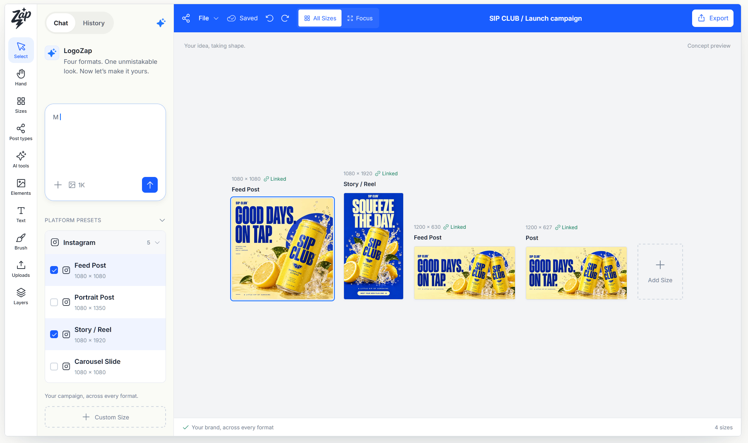748x443 pixels.
Task: Select the Story / Reel artboard thumbnail
Action: pos(373,246)
